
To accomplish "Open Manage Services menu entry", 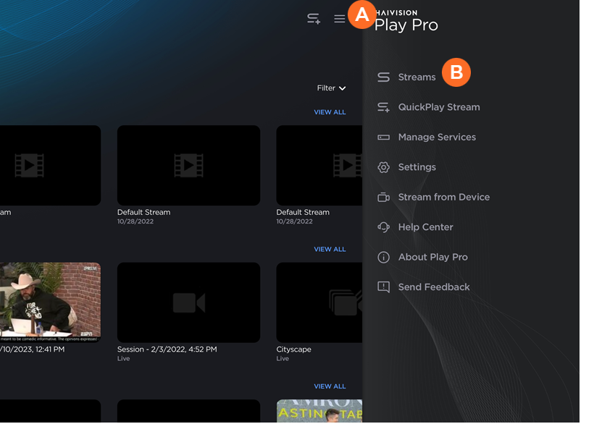I will (437, 137).
